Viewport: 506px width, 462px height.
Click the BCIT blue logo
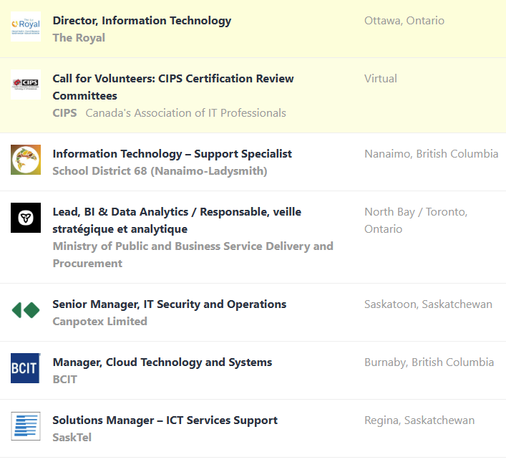26,368
